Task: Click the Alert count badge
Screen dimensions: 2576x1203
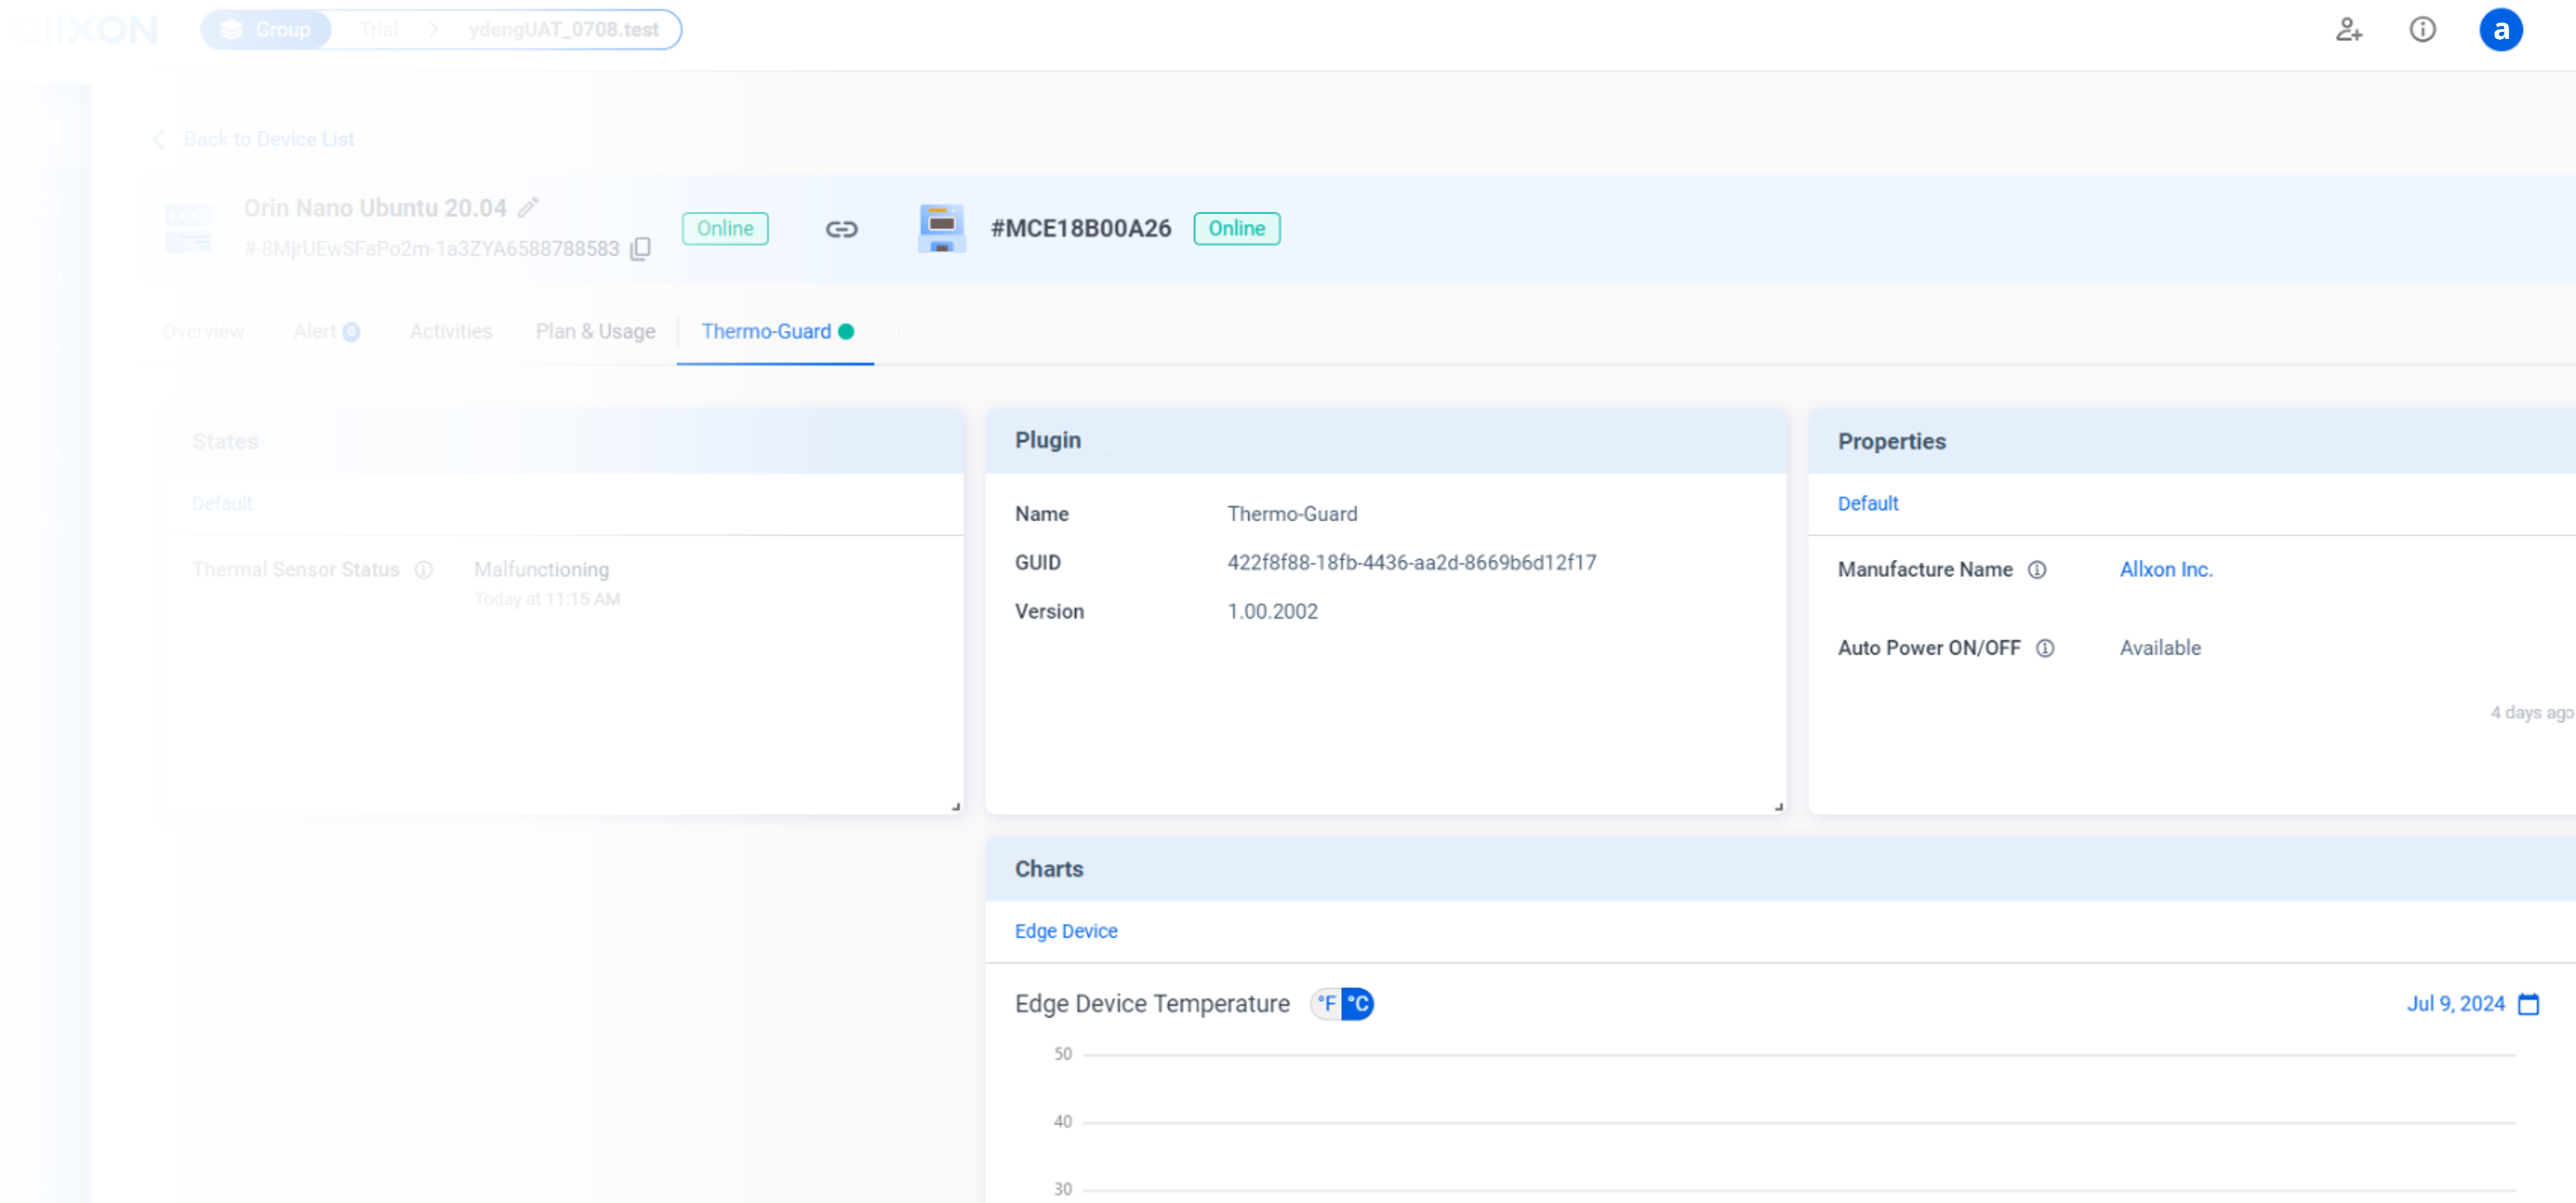Action: pos(351,333)
